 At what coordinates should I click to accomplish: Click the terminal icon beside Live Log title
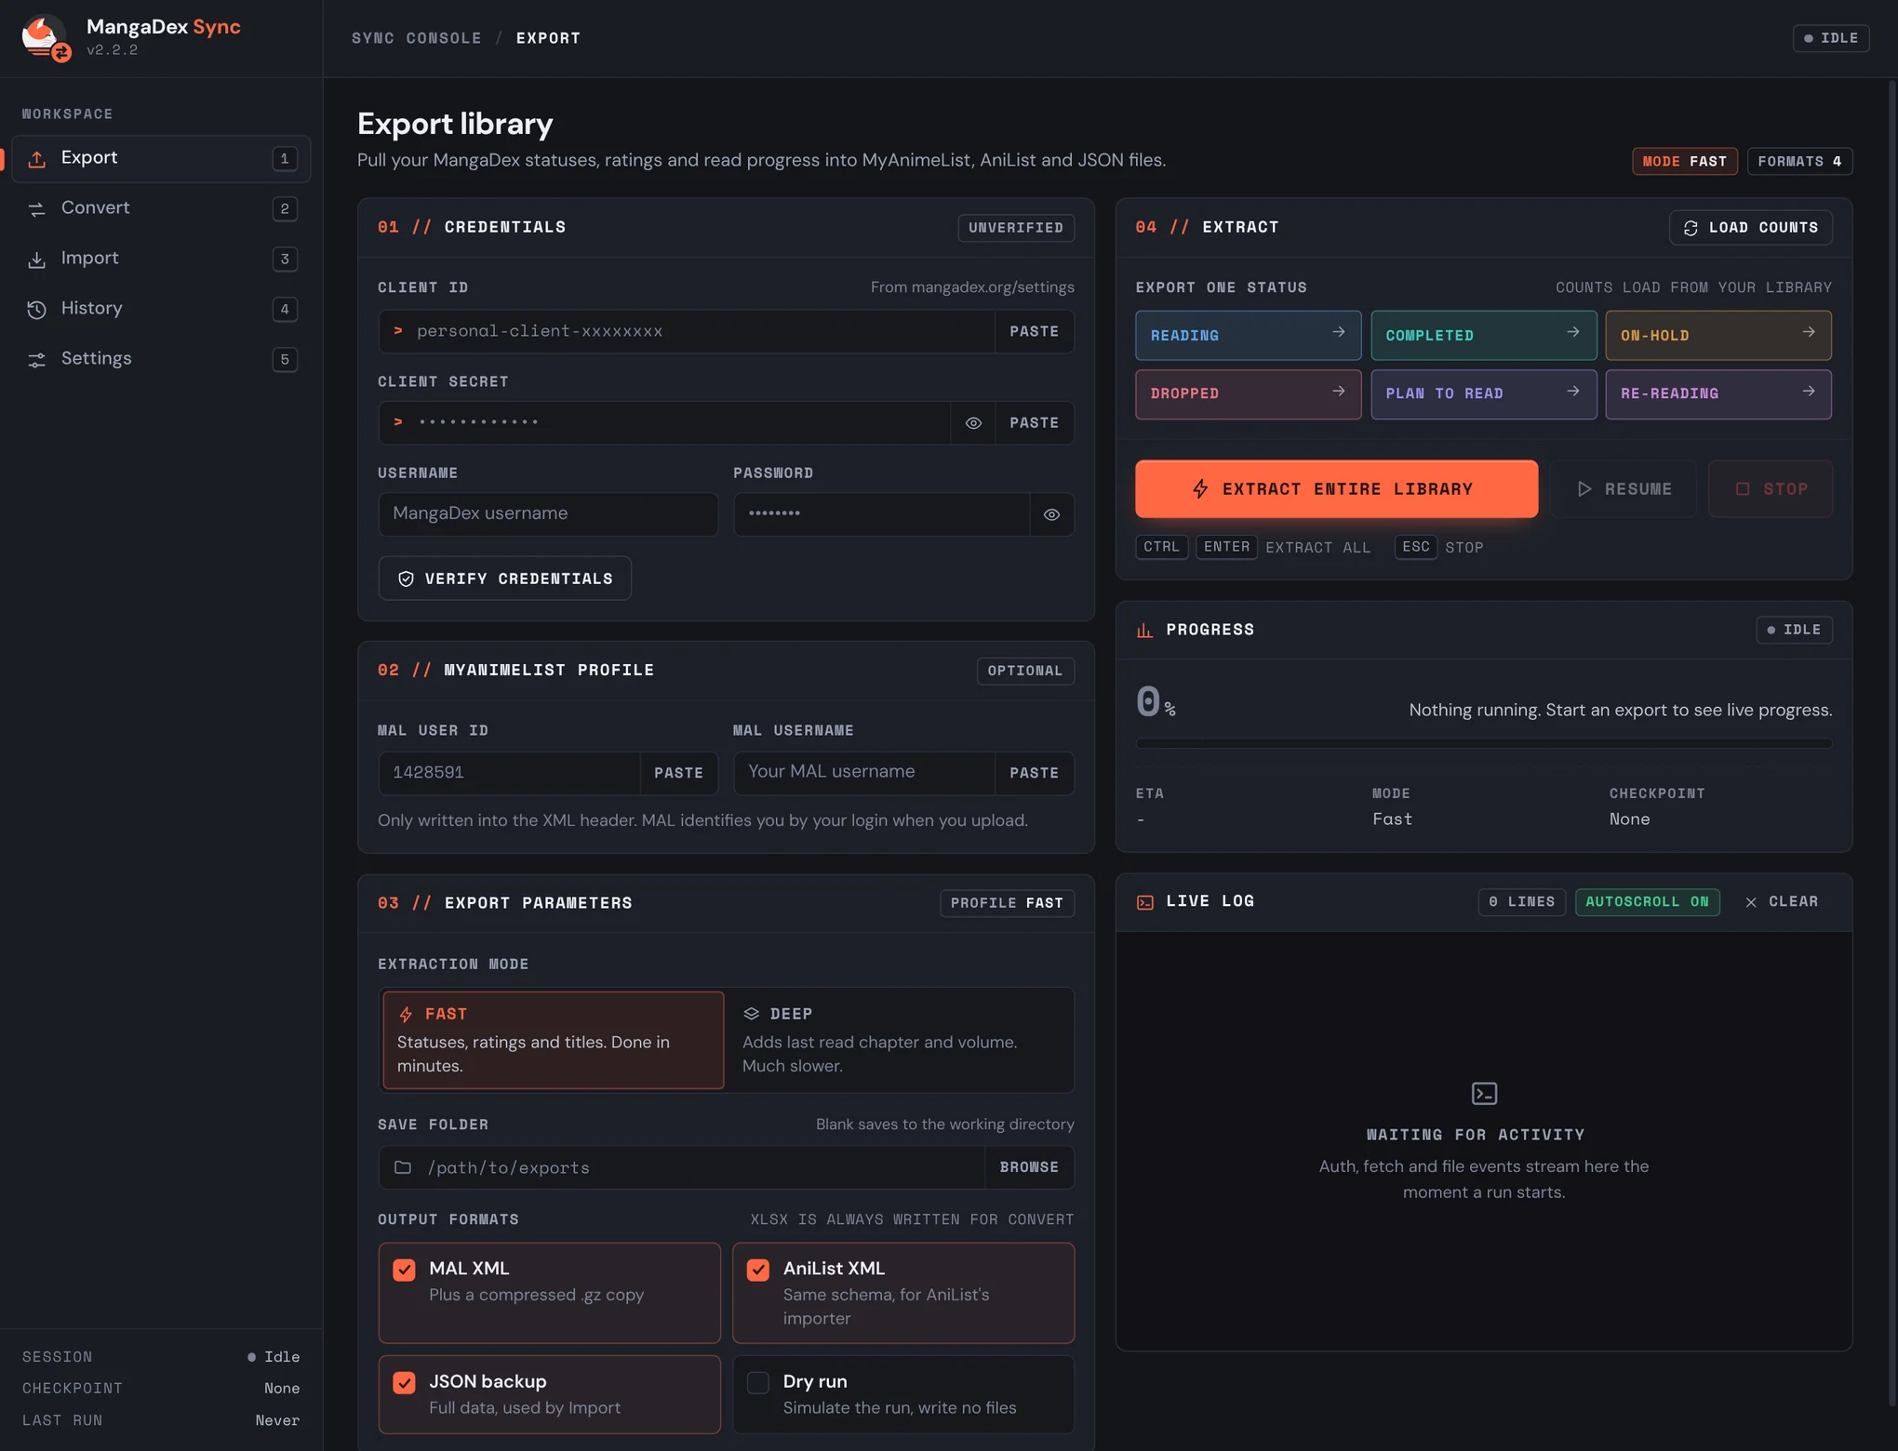click(1145, 902)
